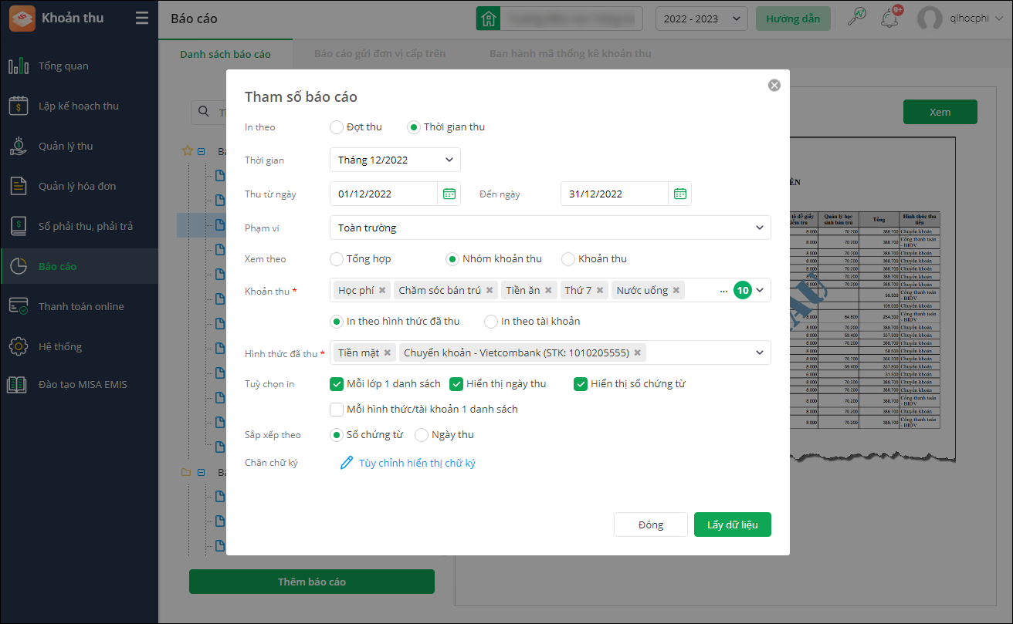1013x624 pixels.
Task: Collapse the starred report group
Action: coord(201,152)
